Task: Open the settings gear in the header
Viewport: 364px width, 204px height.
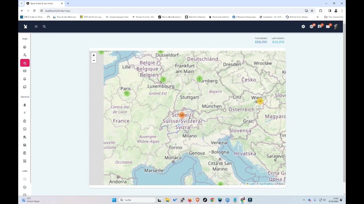Action: coord(303,27)
